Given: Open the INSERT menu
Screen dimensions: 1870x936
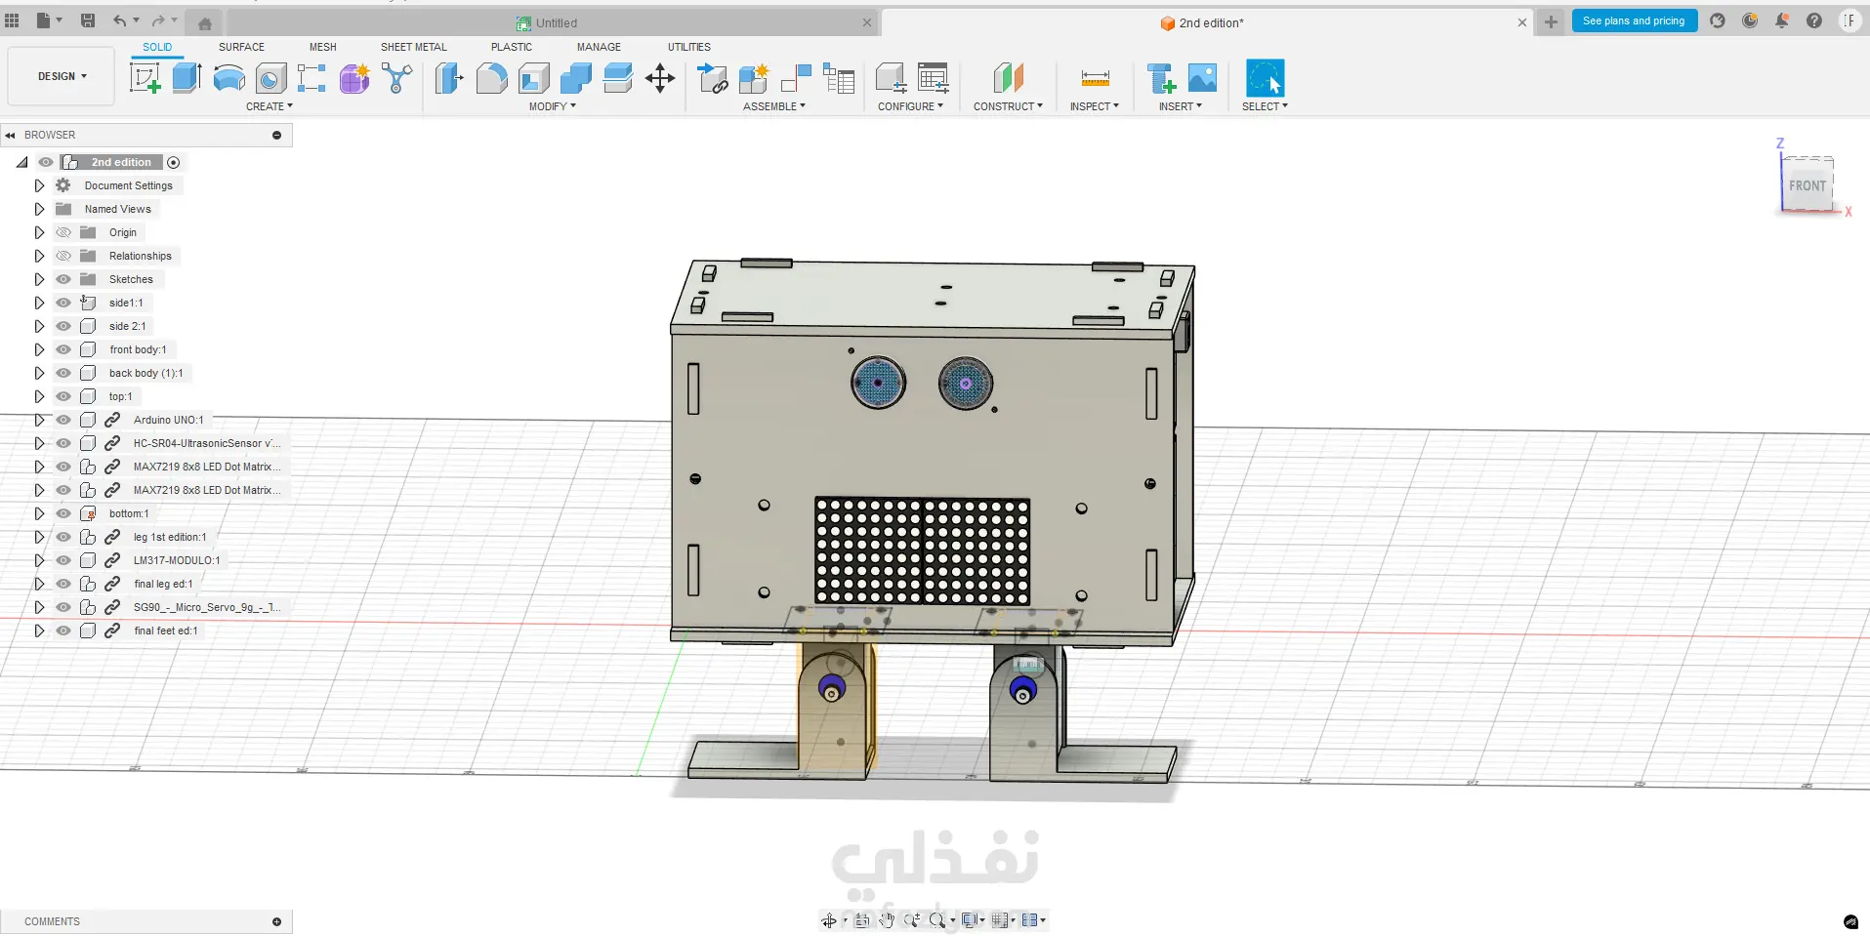Looking at the screenshot, I should click(x=1180, y=106).
